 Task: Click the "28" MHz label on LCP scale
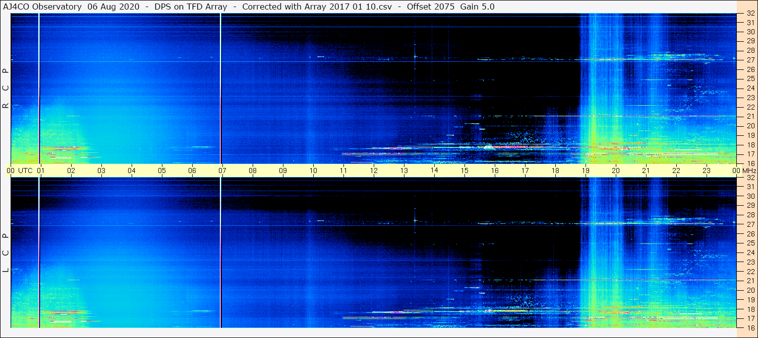(750, 215)
